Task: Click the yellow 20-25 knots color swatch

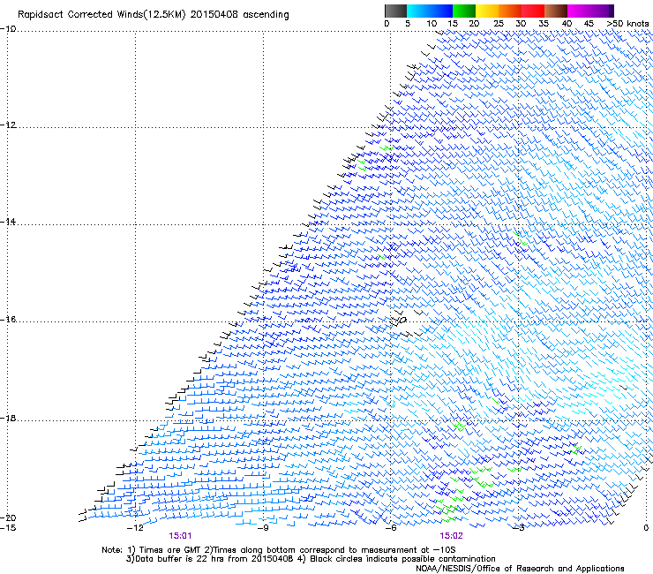Action: click(487, 11)
